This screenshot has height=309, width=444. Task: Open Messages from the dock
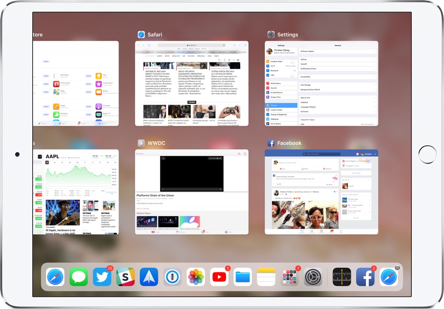click(x=79, y=277)
